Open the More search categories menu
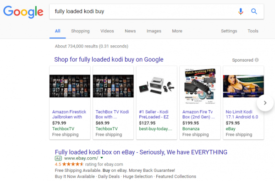The height and width of the screenshot is (181, 275). (x=177, y=31)
